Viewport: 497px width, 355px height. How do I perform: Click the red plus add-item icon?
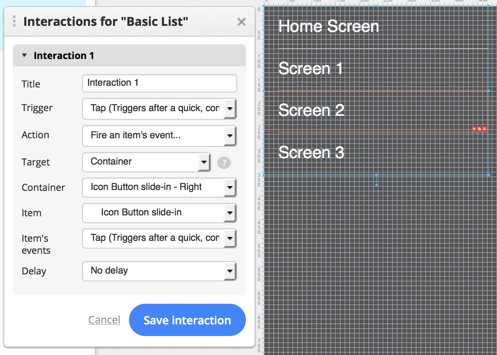click(474, 129)
